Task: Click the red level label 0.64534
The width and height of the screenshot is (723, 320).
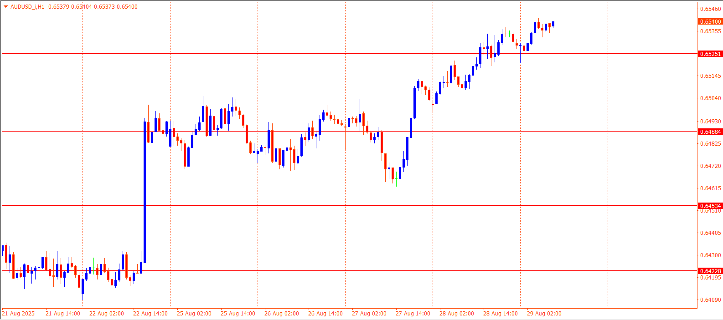Action: [710, 206]
